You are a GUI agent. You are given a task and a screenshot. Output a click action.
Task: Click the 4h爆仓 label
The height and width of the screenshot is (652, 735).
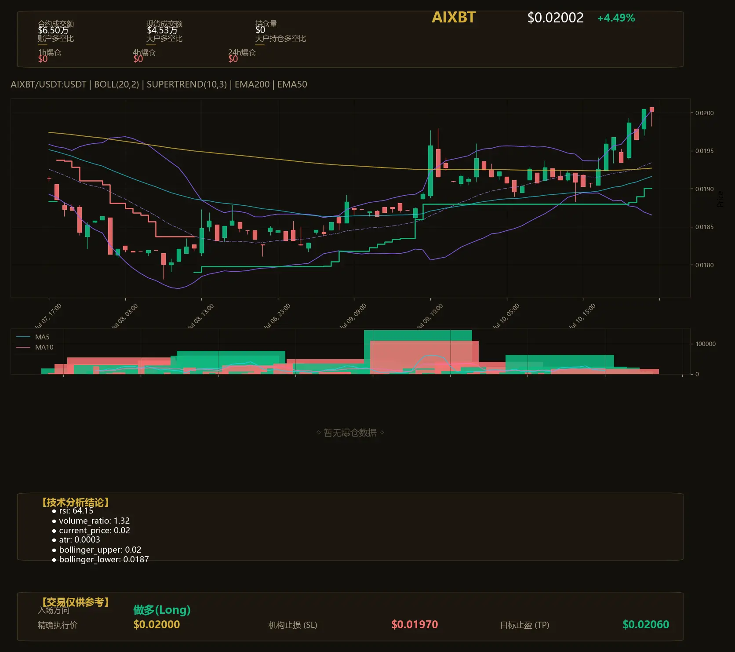coord(144,53)
